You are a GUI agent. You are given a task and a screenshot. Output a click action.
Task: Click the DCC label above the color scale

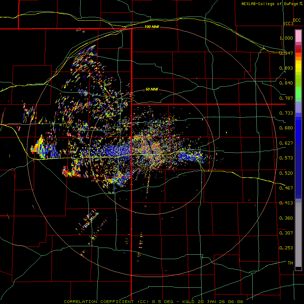297,20
